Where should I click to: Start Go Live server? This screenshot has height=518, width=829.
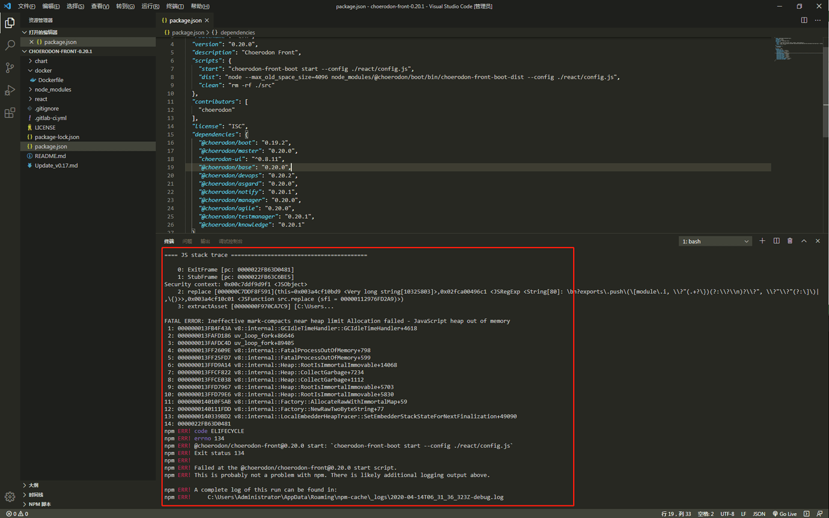pyautogui.click(x=785, y=514)
